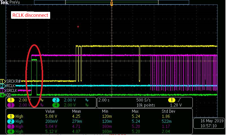Select the yellow channel 1 badge in vertical readout
Viewport: 228px width, 136px height.
(x=11, y=100)
